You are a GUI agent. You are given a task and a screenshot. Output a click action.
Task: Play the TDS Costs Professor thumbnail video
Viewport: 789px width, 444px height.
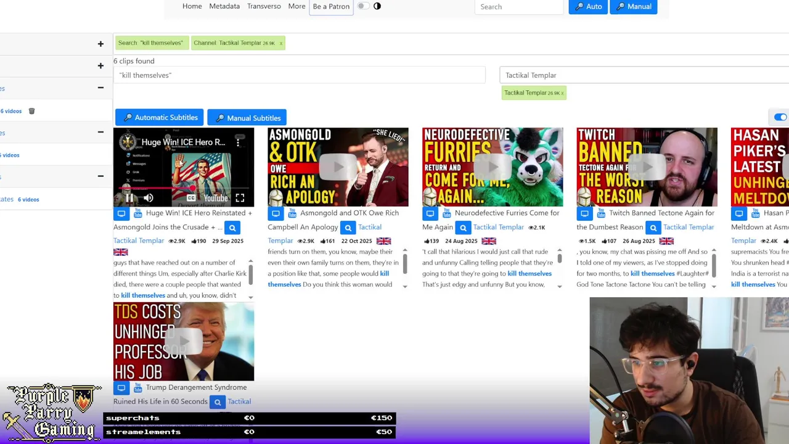click(x=184, y=341)
